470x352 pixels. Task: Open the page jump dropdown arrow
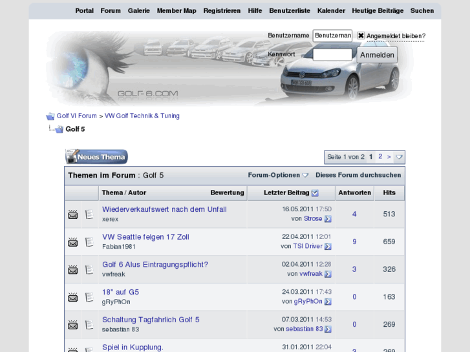[399, 157]
